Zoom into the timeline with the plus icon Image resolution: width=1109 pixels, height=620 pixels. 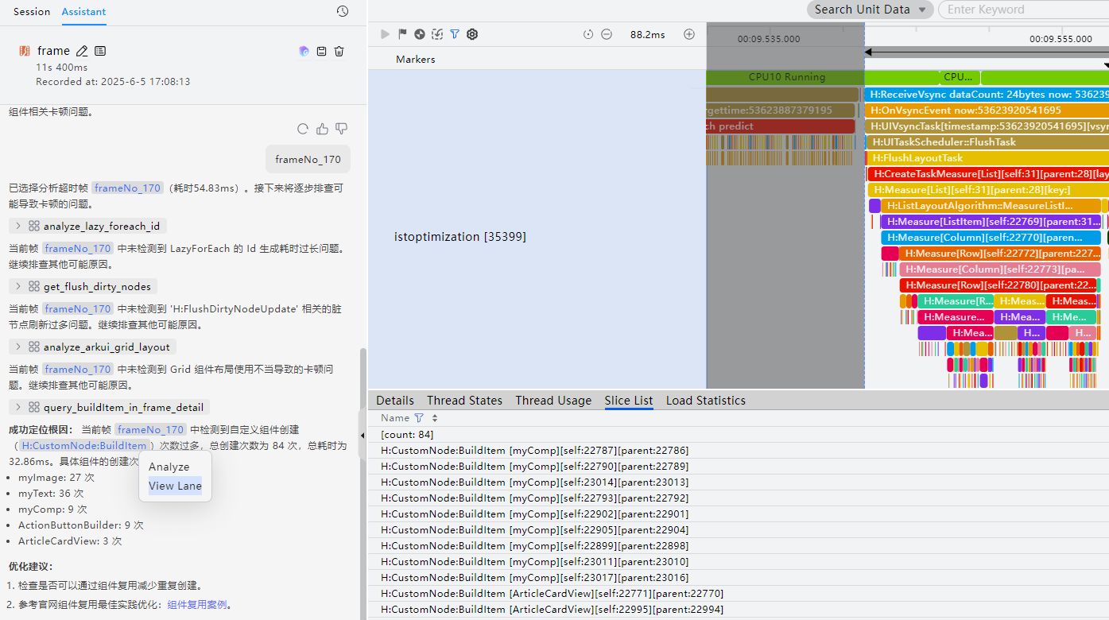tap(688, 34)
